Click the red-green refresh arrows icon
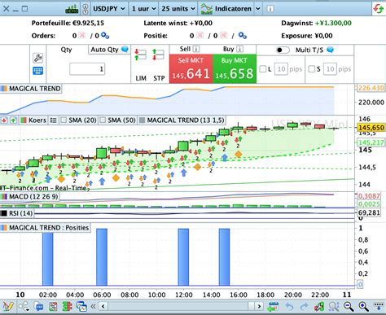The height and width of the screenshot is (315, 386). [379, 9]
